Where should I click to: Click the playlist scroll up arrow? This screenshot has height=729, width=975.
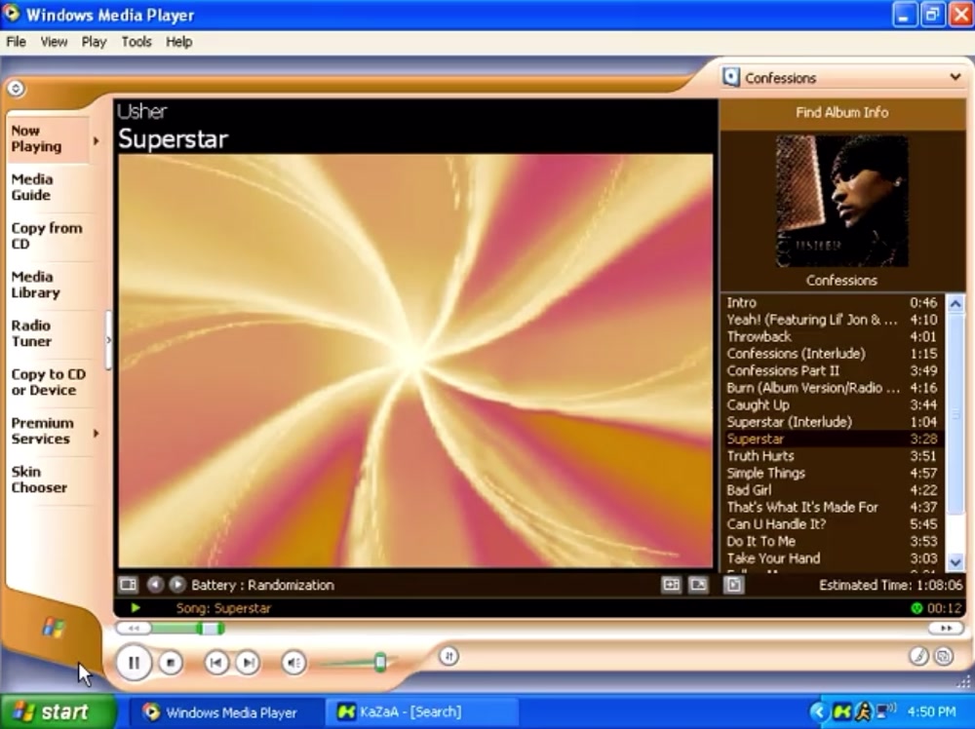click(955, 304)
